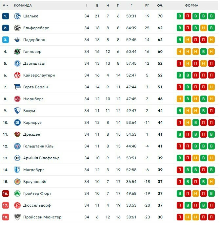Screen dimensions: 220x225
Task: Click Падерборн's first green В form badge
Action: [x=180, y=40]
